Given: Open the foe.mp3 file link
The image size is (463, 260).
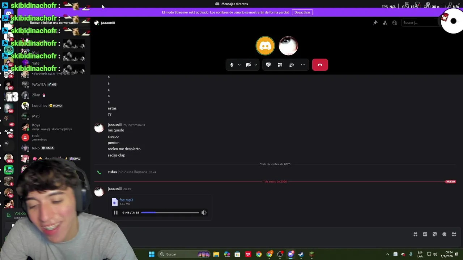Looking at the screenshot, I should [126, 200].
